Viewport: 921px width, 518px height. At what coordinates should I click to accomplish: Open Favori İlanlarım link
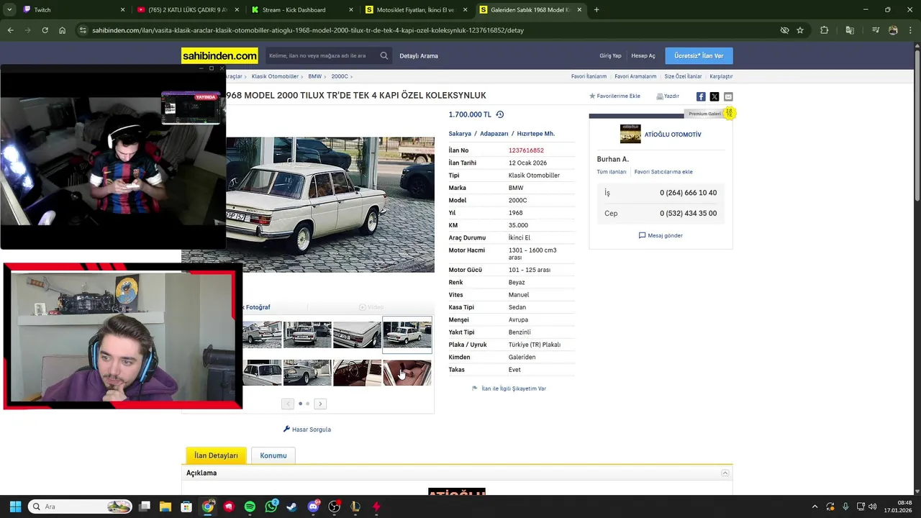coord(589,76)
